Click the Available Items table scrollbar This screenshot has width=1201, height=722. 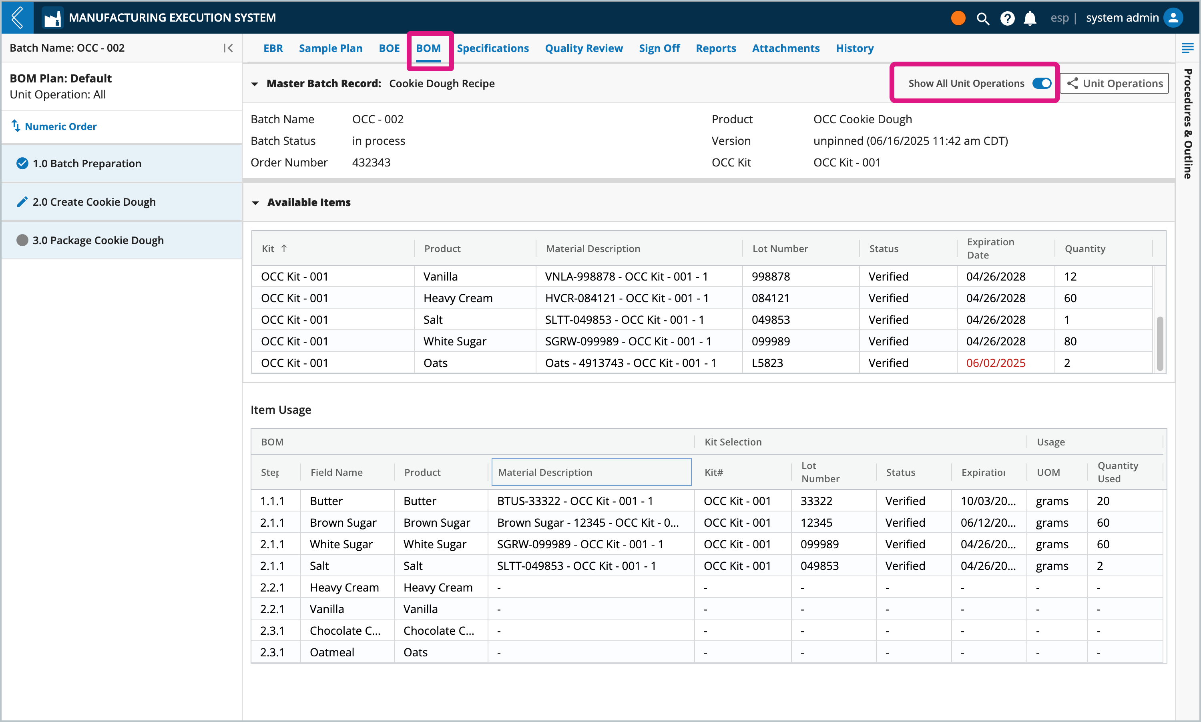click(x=1160, y=343)
